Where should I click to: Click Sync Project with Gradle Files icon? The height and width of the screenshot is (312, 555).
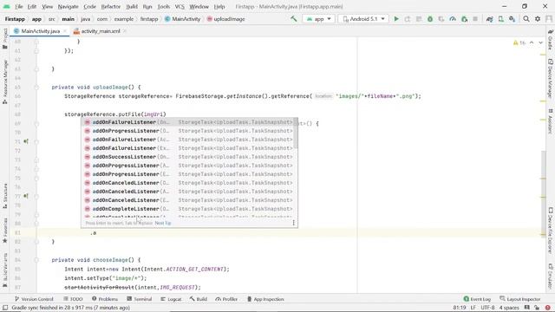(490, 19)
